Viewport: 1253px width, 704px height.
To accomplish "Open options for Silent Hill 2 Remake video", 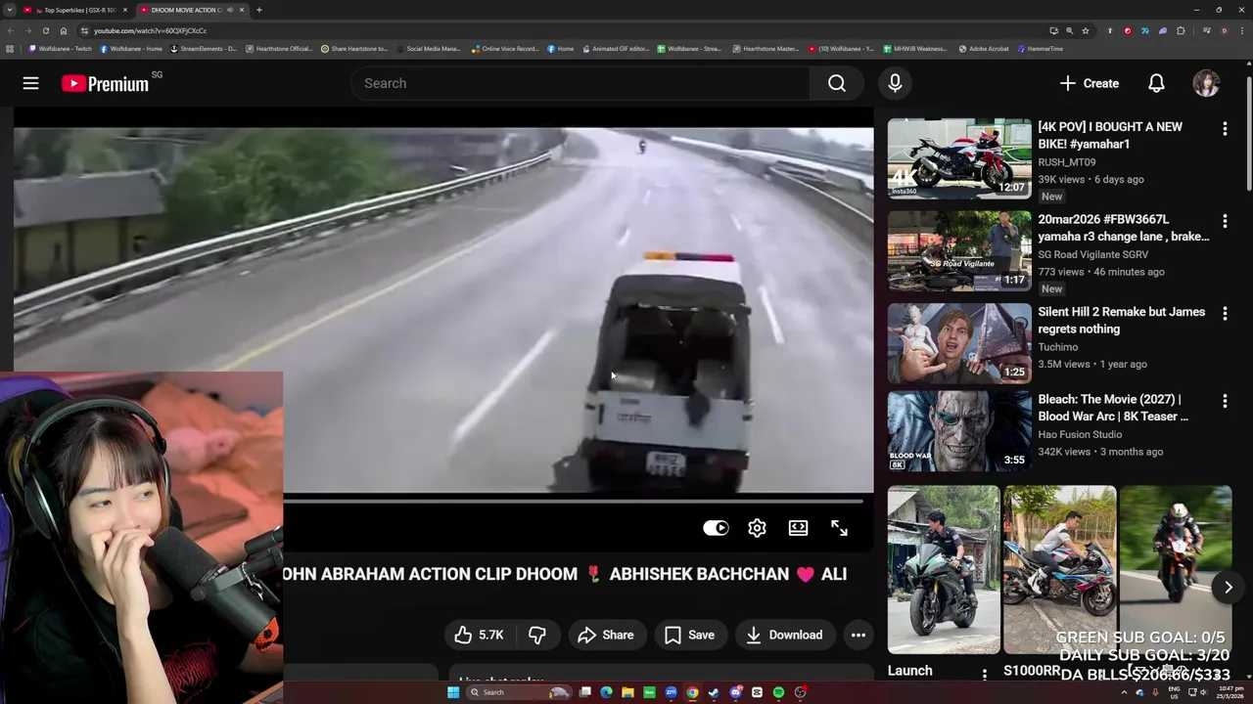I will coord(1225,313).
